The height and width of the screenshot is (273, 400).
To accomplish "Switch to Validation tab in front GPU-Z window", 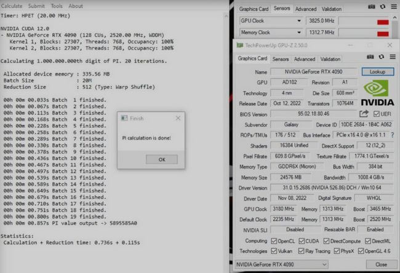I will [330, 59].
